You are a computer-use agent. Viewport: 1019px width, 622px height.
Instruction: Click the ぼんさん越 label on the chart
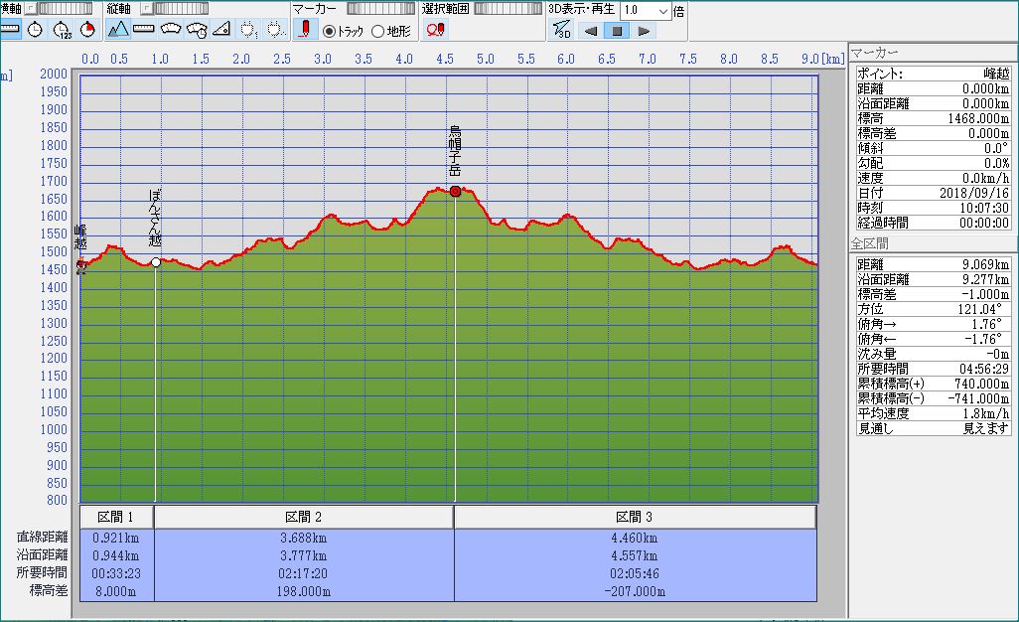click(155, 218)
